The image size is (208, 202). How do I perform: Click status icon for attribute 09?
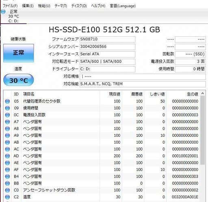(x=7, y=108)
